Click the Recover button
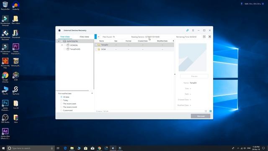268x151 pixels. [x=201, y=116]
